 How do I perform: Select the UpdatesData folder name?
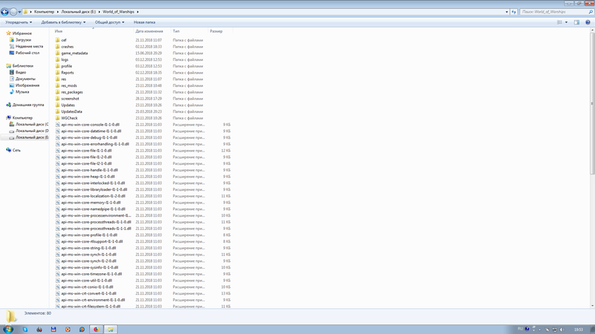point(71,111)
